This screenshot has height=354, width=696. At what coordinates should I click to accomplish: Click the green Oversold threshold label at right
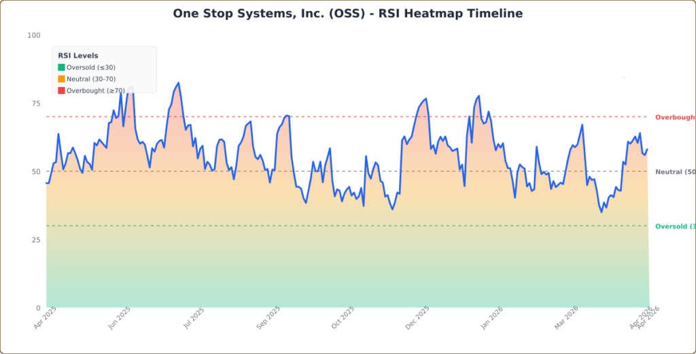coord(674,226)
